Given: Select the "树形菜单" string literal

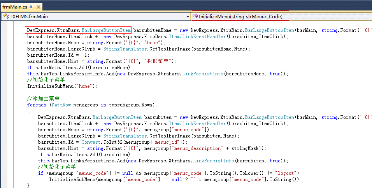Looking at the screenshot, I should pos(158,61).
